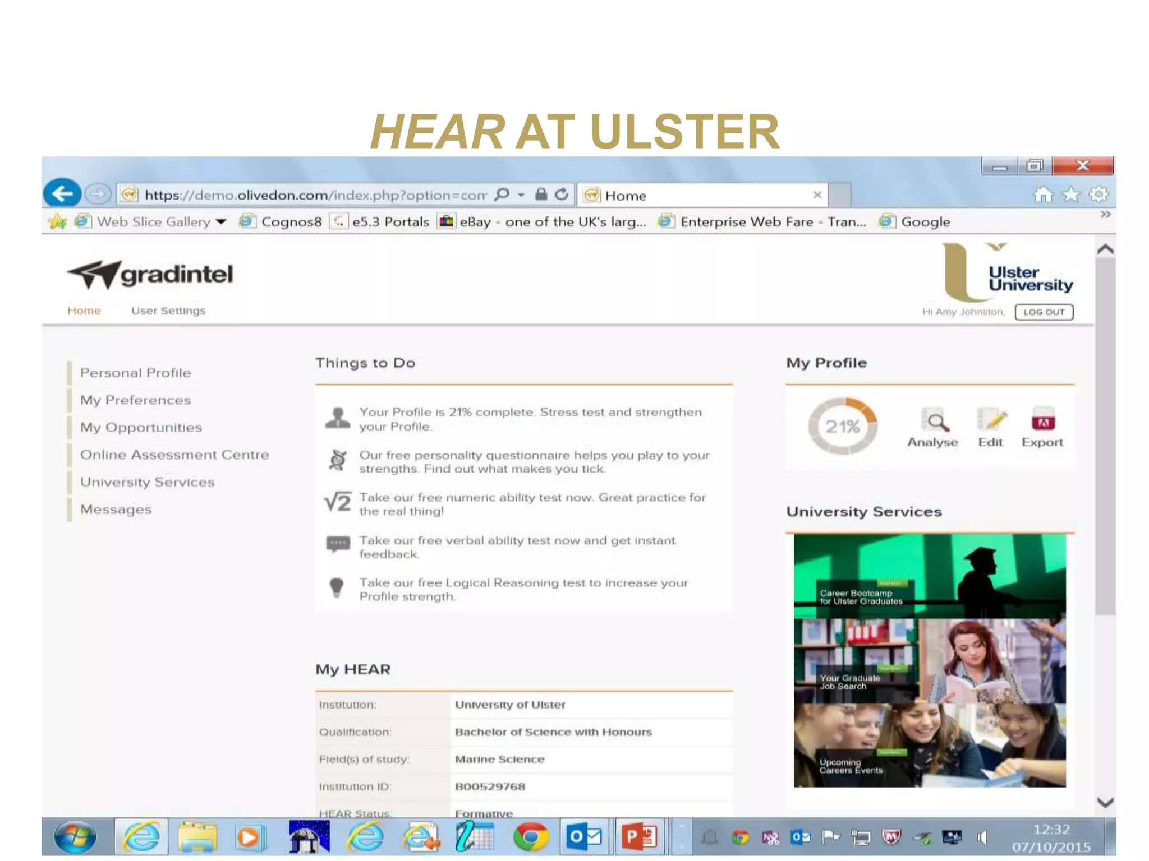Click the light bulb icon for Logical Reasoning
Image resolution: width=1149 pixels, height=861 pixels.
point(337,587)
